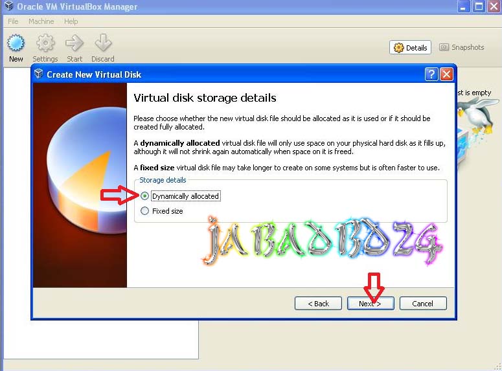This screenshot has height=371, width=502.
Task: Click the dialog's Help question mark icon
Action: coord(431,74)
